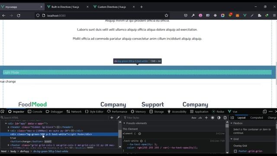Screen dimensions: 277x156
Task: Open the Application devtools tab
Action: [199, 112]
